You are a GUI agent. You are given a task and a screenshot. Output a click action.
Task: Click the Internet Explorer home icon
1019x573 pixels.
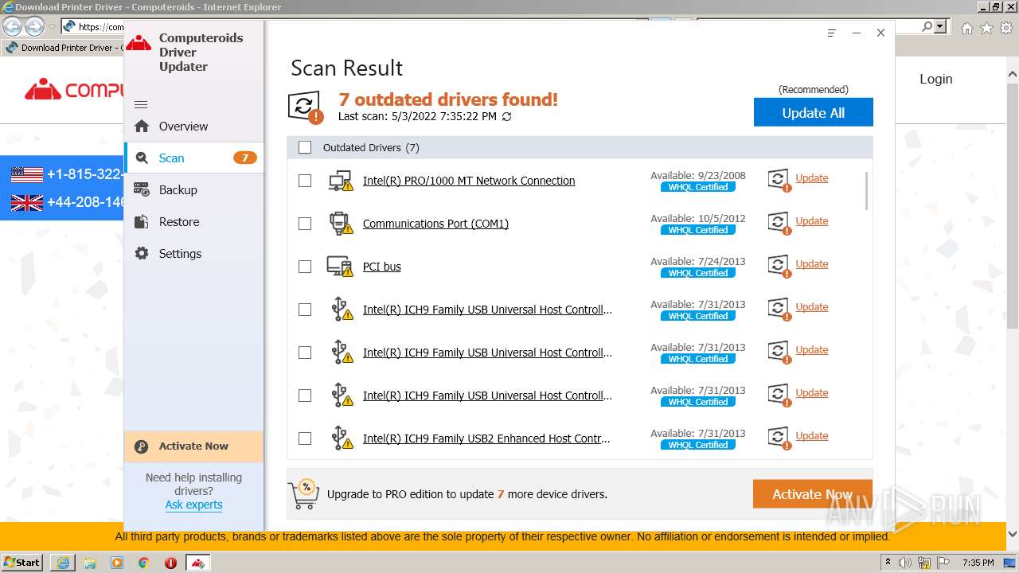click(966, 27)
